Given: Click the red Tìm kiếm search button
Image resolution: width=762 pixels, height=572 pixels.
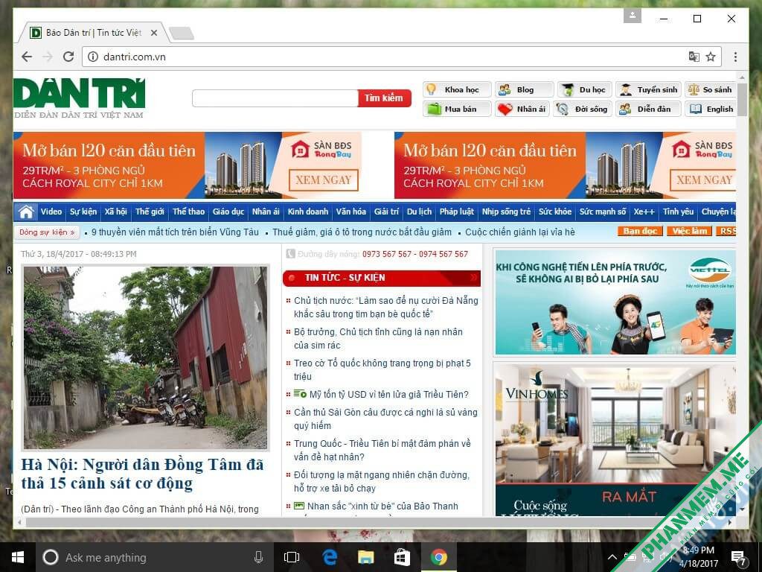Looking at the screenshot, I should click(x=385, y=98).
